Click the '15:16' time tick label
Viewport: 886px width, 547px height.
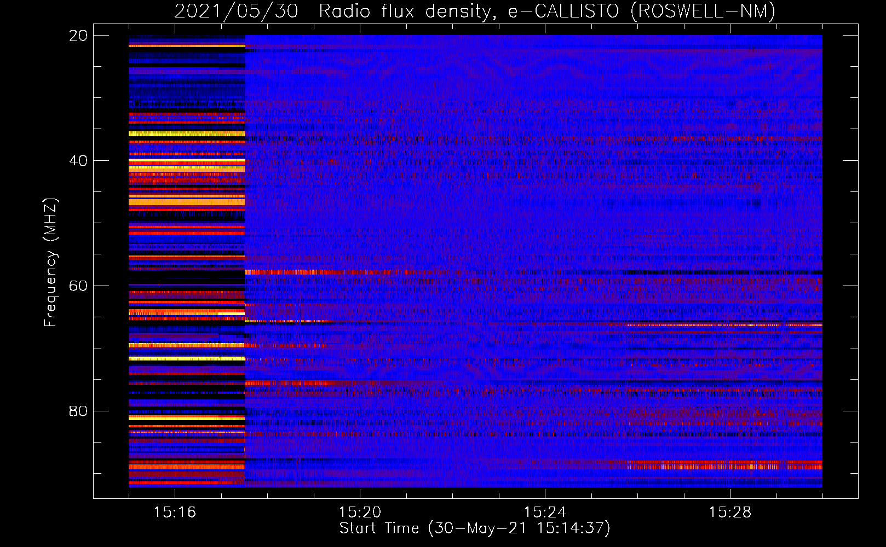175,513
